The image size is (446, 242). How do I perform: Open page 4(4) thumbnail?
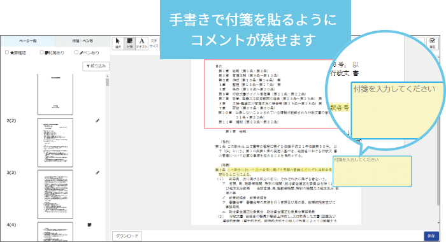[55, 232]
